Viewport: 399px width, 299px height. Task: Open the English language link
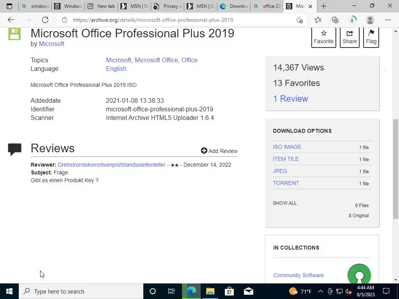coord(116,69)
